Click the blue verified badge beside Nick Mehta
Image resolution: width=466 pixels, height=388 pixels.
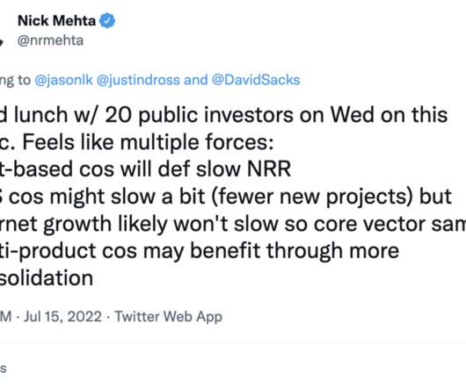point(107,21)
